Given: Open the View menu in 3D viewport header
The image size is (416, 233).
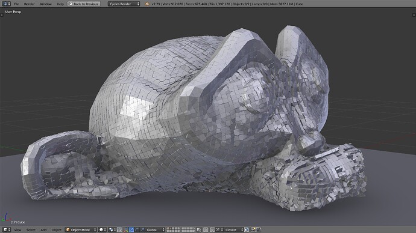Looking at the screenshot, I should pyautogui.click(x=17, y=230).
